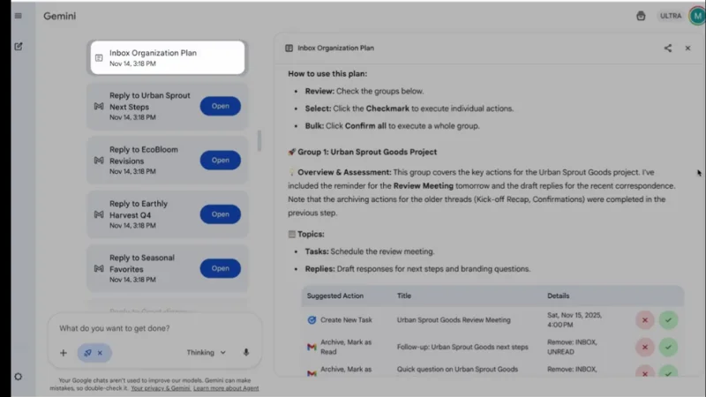Screen dimensions: 706x397
Task: Open Reply to EcoBloom Revisions draft
Action: [x=220, y=161]
